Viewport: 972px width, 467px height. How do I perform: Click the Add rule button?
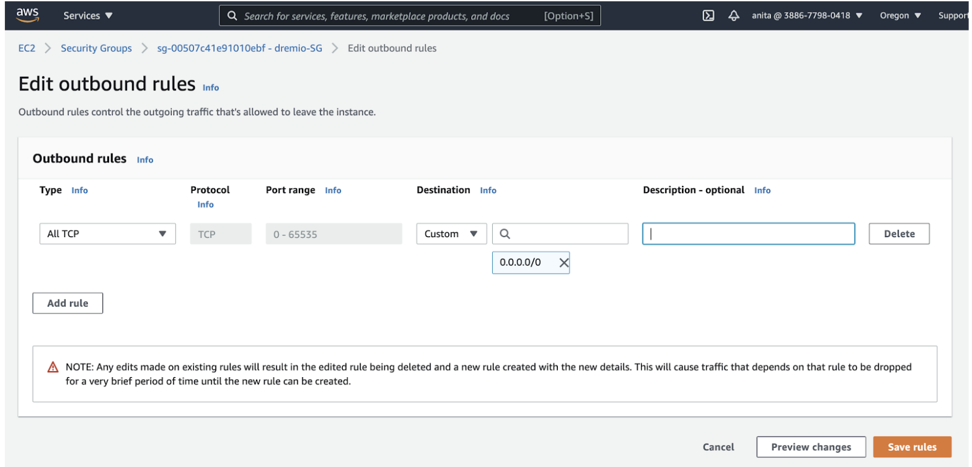pyautogui.click(x=68, y=303)
